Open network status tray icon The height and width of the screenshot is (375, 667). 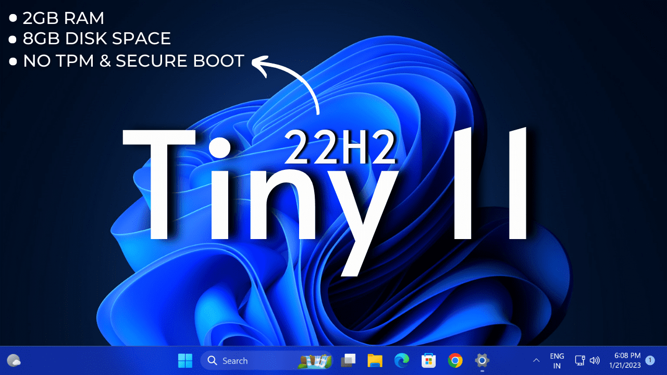pyautogui.click(x=580, y=360)
